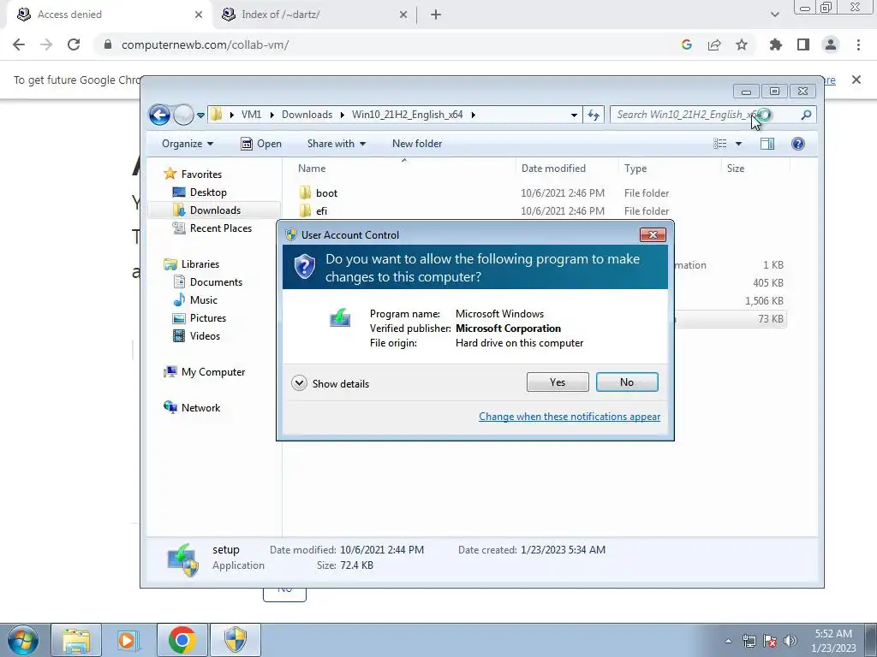Share this page icon in Chrome

coord(714,44)
